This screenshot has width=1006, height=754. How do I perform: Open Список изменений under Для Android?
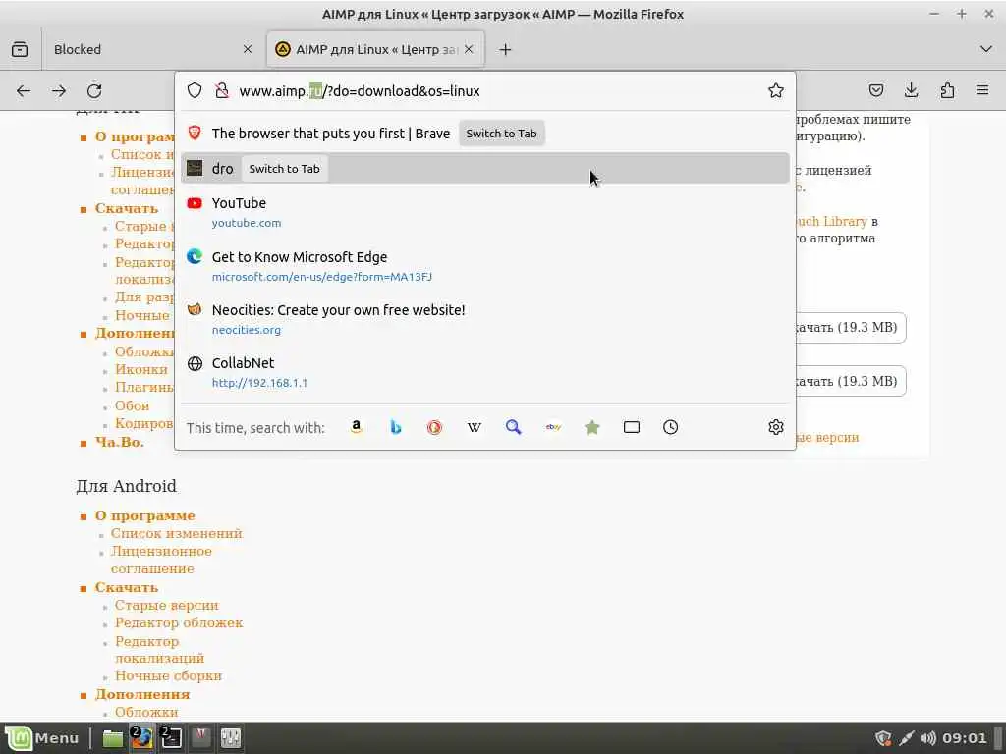[177, 533]
